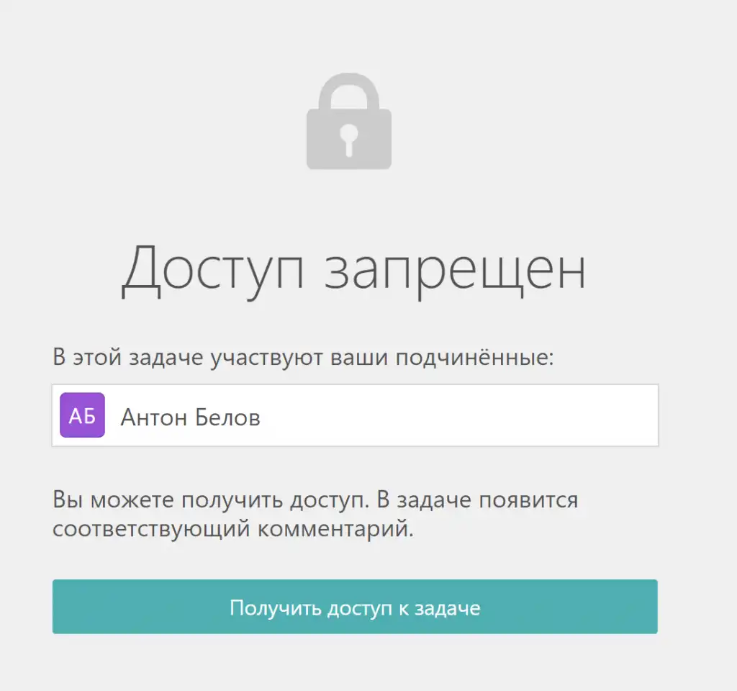Image resolution: width=737 pixels, height=691 pixels.
Task: Click the purple АБ avatar
Action: (82, 415)
